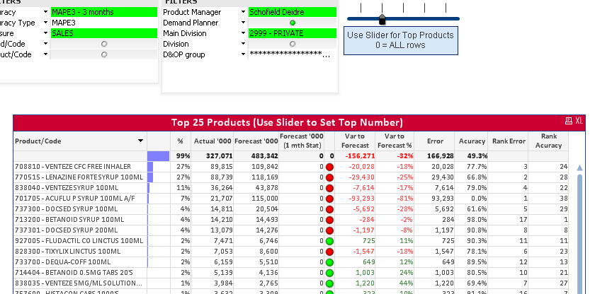
Task: Click red indicator for ACUFLU P SYRUP row
Action: [x=329, y=199]
